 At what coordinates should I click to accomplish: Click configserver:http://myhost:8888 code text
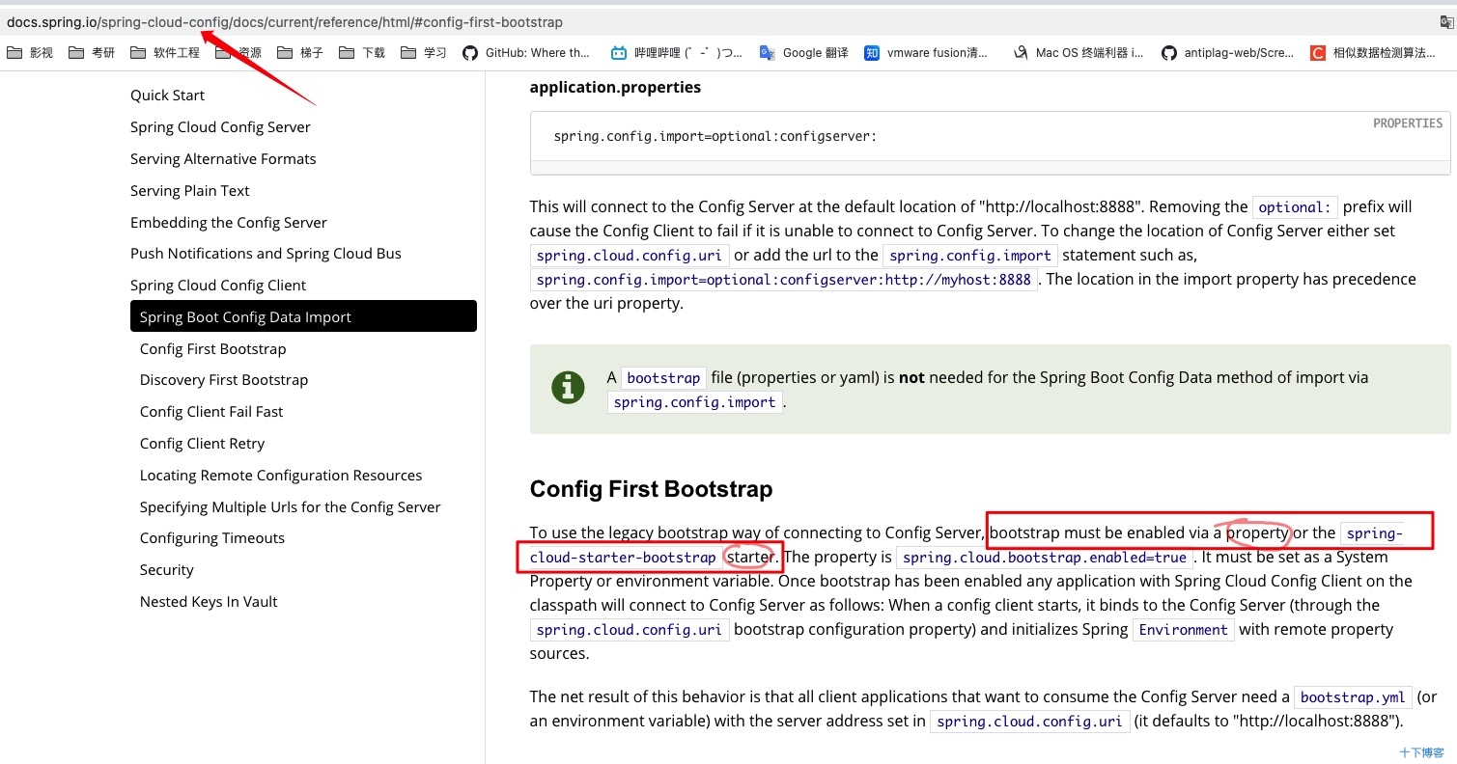[784, 280]
